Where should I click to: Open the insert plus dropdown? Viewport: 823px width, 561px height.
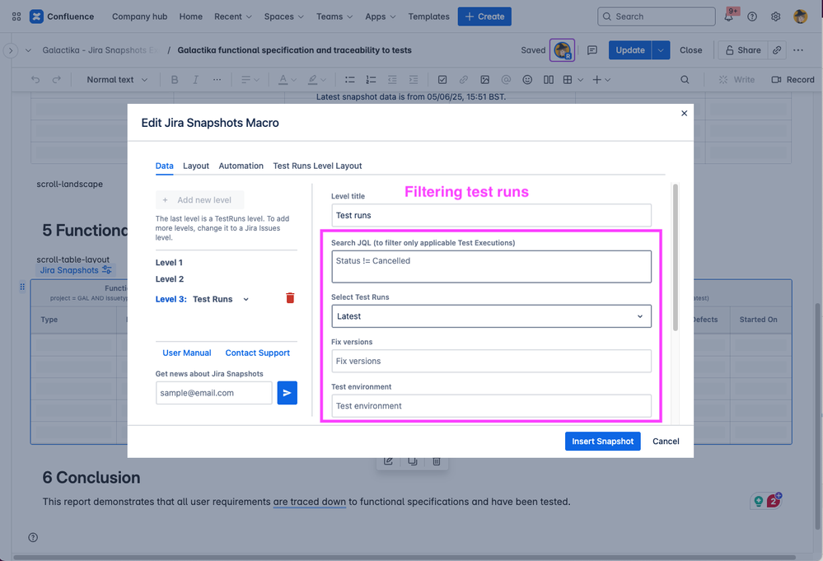click(x=601, y=80)
